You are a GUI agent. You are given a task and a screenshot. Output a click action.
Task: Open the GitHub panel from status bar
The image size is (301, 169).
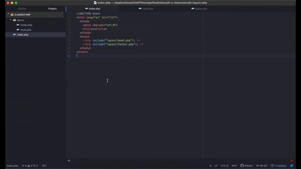tap(246, 166)
